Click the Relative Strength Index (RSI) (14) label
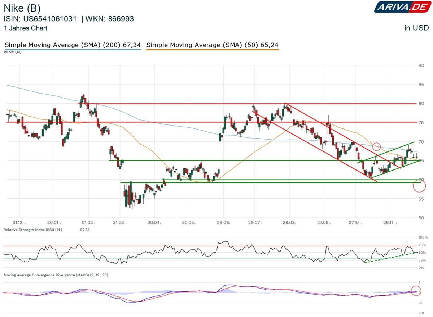Image resolution: width=433 pixels, height=317 pixels. [32, 230]
